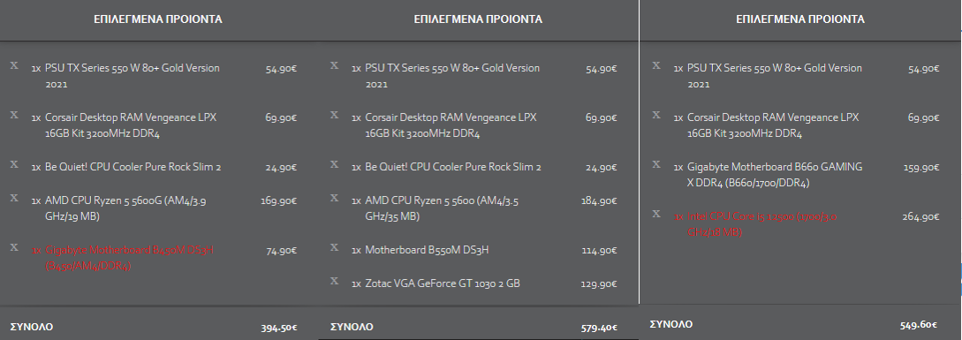Remove PSU TX Series from middle list
The width and height of the screenshot is (962, 340).
(x=335, y=65)
